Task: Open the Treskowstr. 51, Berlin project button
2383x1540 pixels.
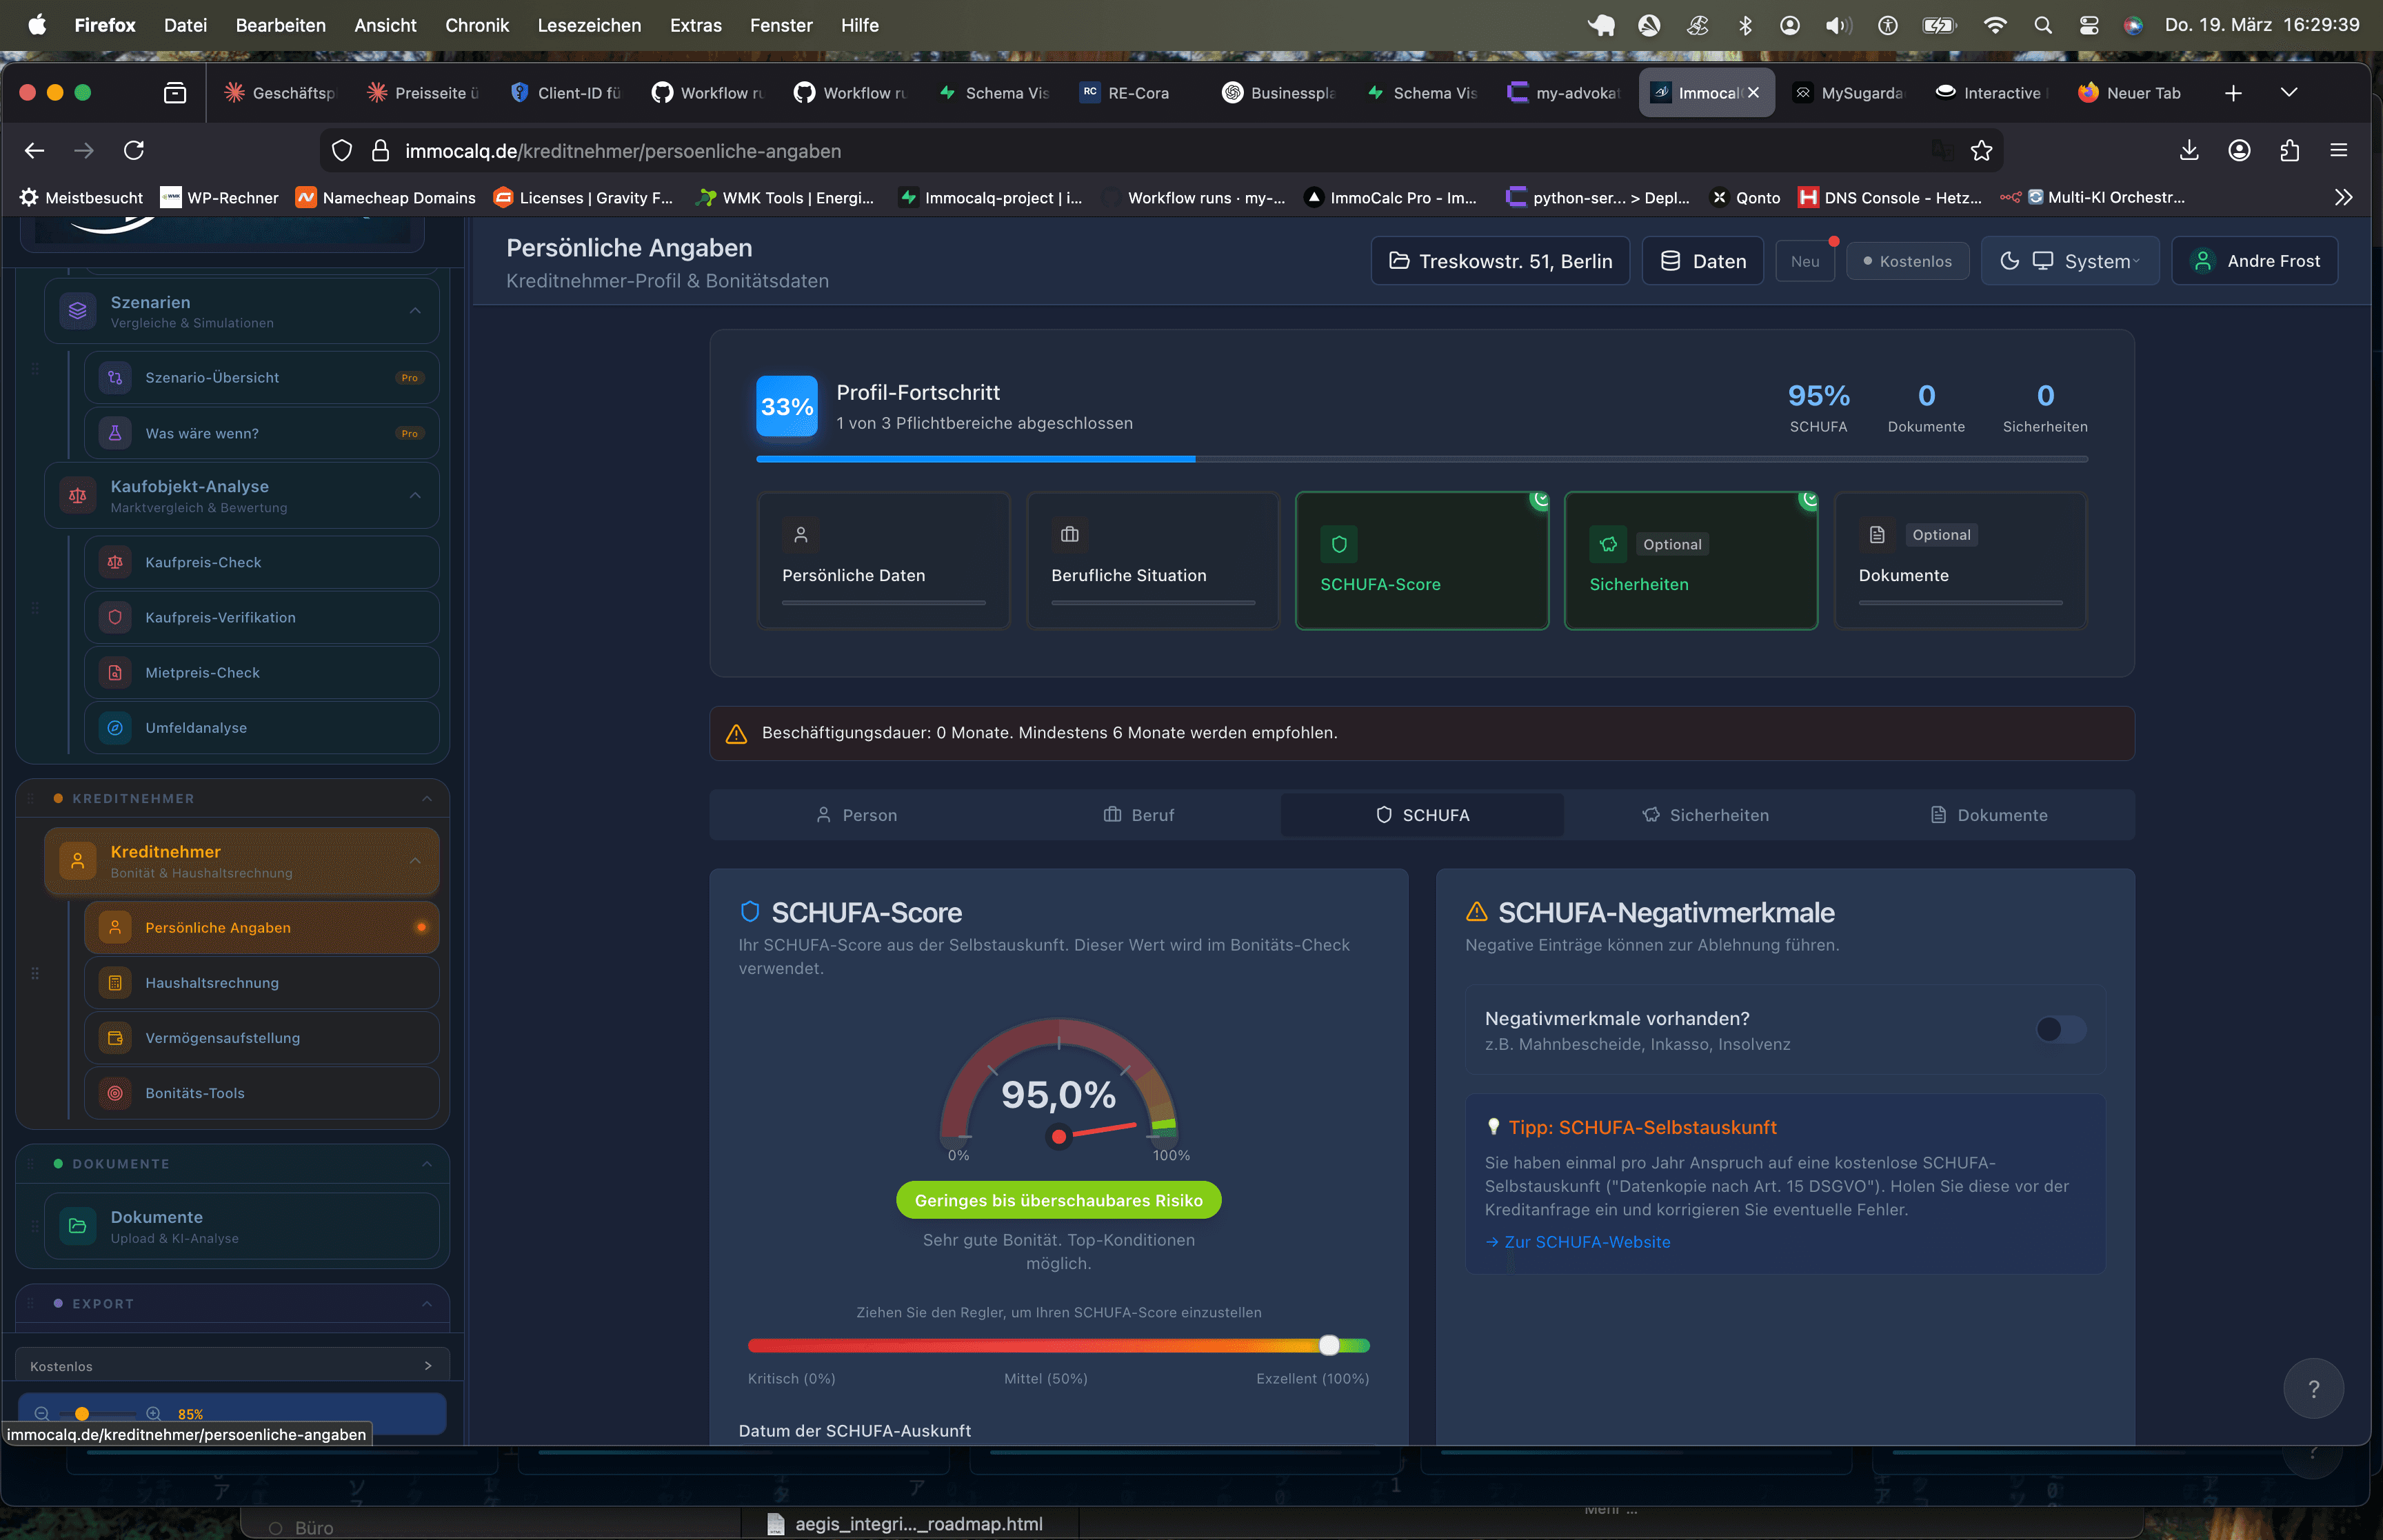Action: (1500, 261)
